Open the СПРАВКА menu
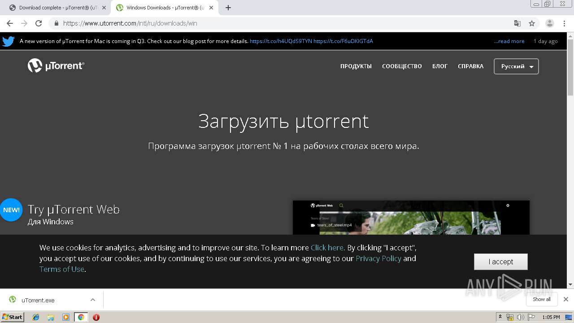This screenshot has width=574, height=323. coord(470,66)
